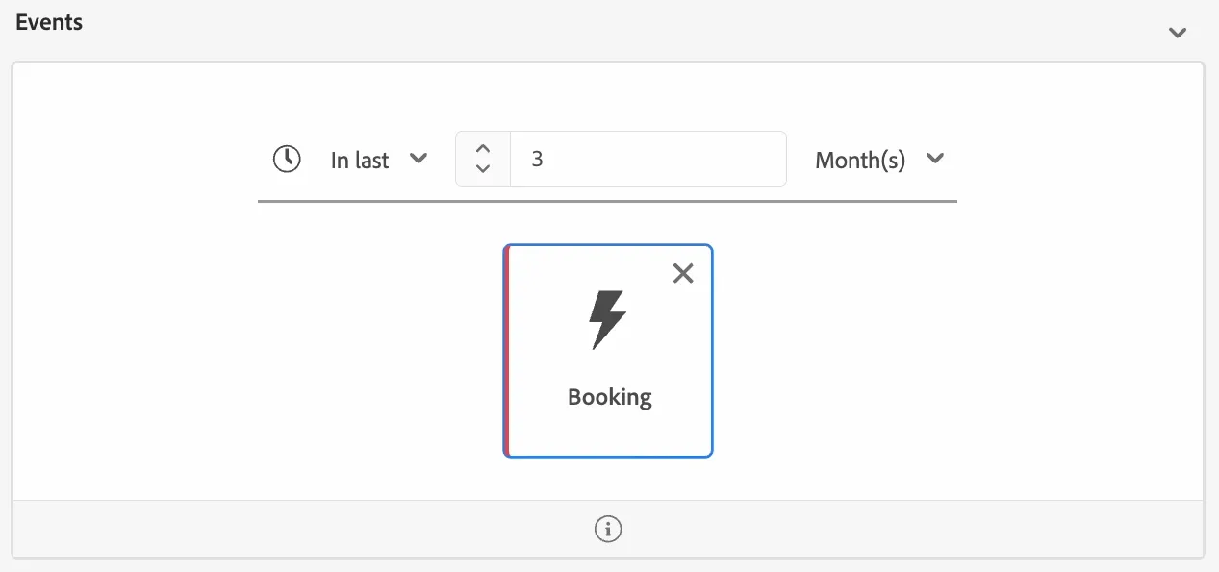This screenshot has width=1219, height=572.
Task: Click the Booking event label
Action: [x=610, y=397]
